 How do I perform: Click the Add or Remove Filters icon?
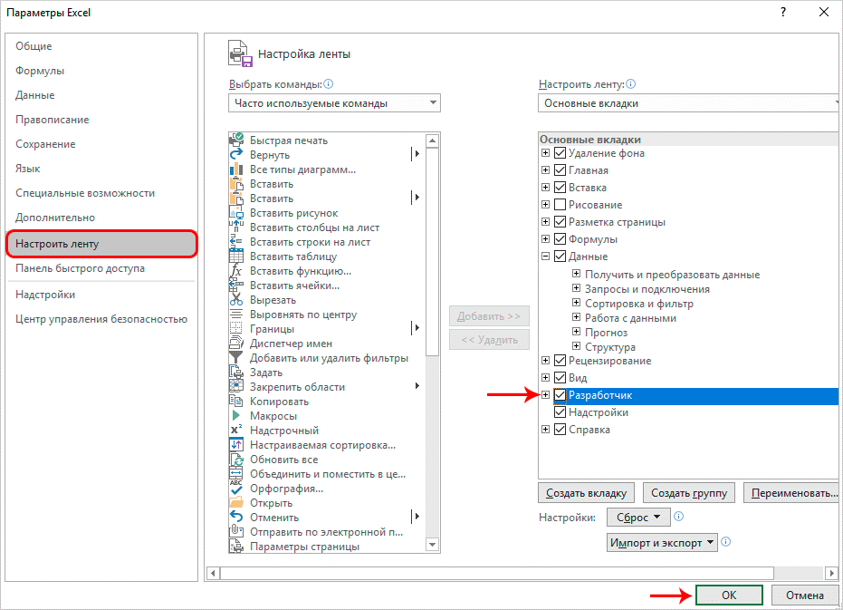tap(237, 358)
